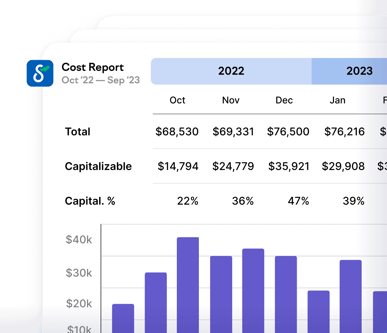387x333 pixels.
Task: Click the app logo with green checkmark
Action: click(x=40, y=73)
